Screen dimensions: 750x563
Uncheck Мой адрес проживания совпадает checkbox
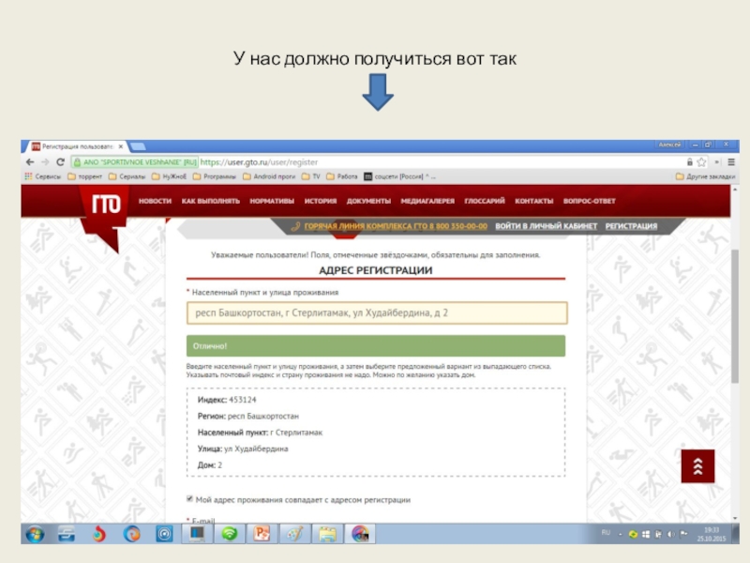point(190,499)
